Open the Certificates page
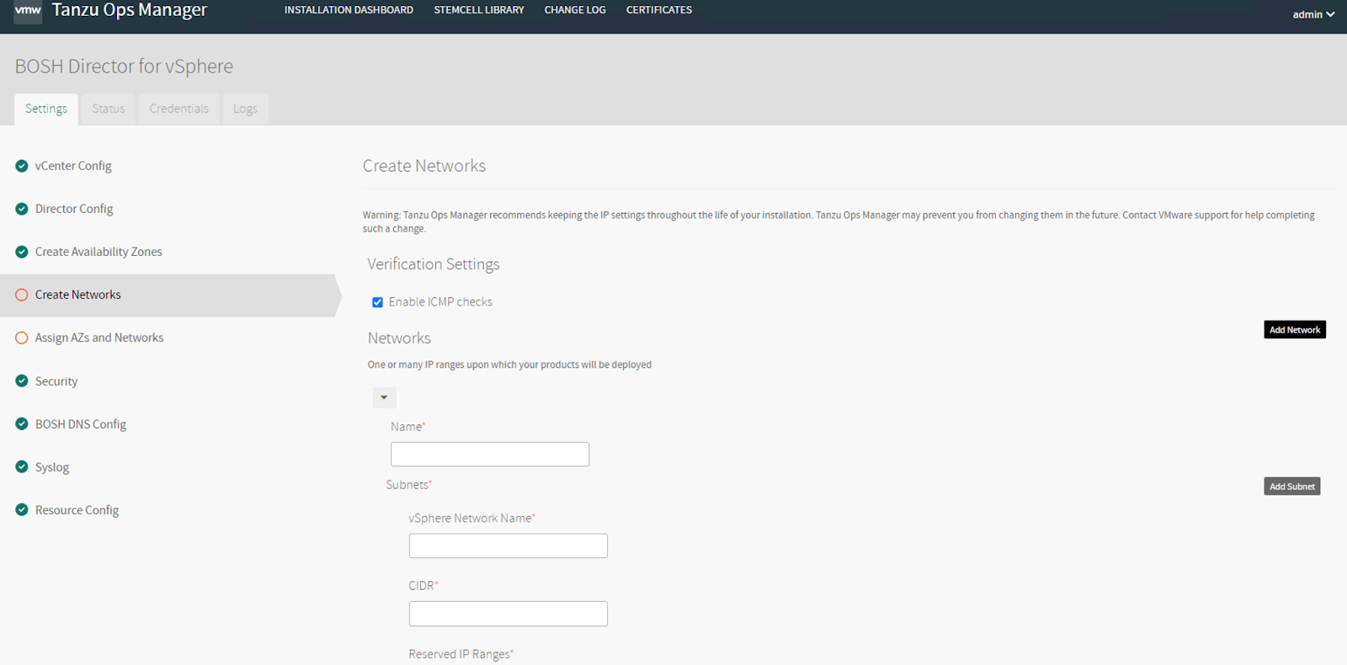The image size is (1347, 665). 659,10
